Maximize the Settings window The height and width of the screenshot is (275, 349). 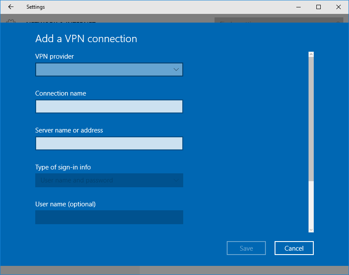click(x=319, y=7)
